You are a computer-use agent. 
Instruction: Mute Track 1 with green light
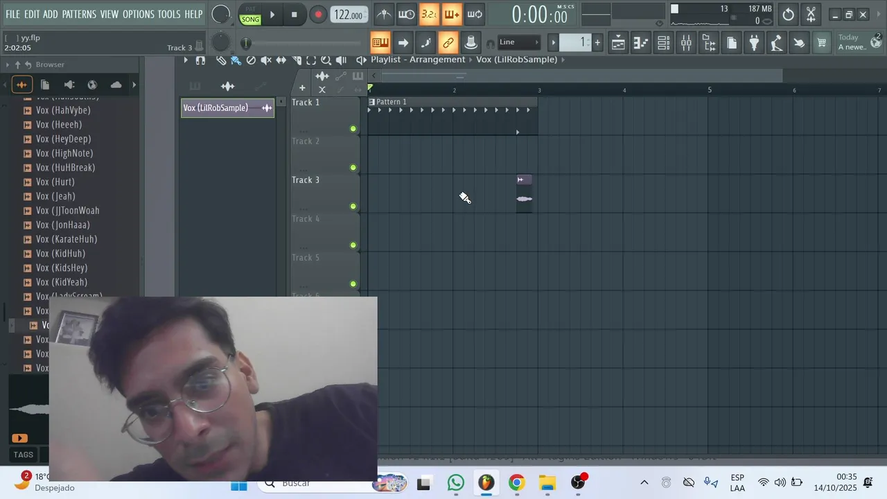click(353, 129)
